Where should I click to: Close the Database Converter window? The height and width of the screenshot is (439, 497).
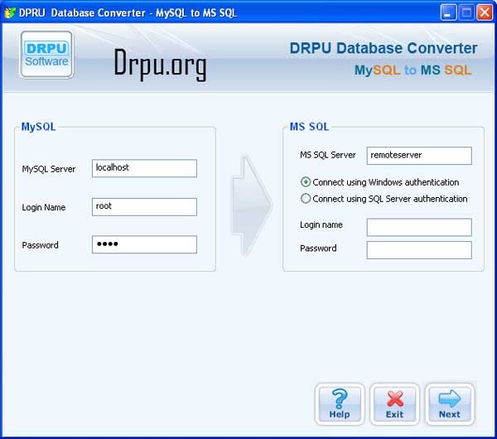coord(484,12)
